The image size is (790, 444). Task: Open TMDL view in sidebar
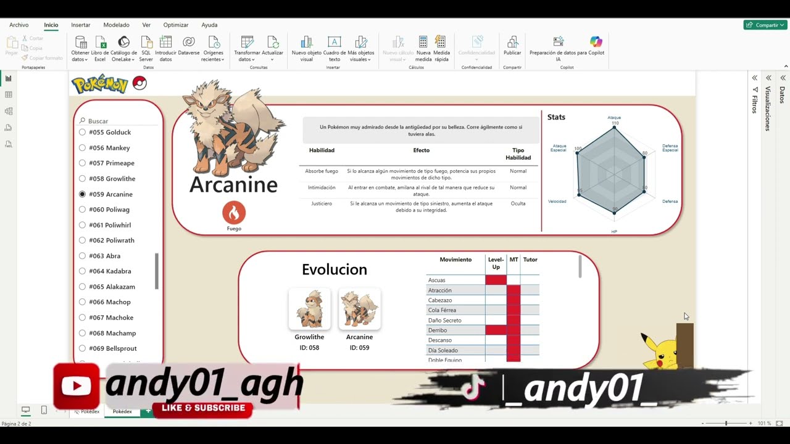[x=9, y=144]
